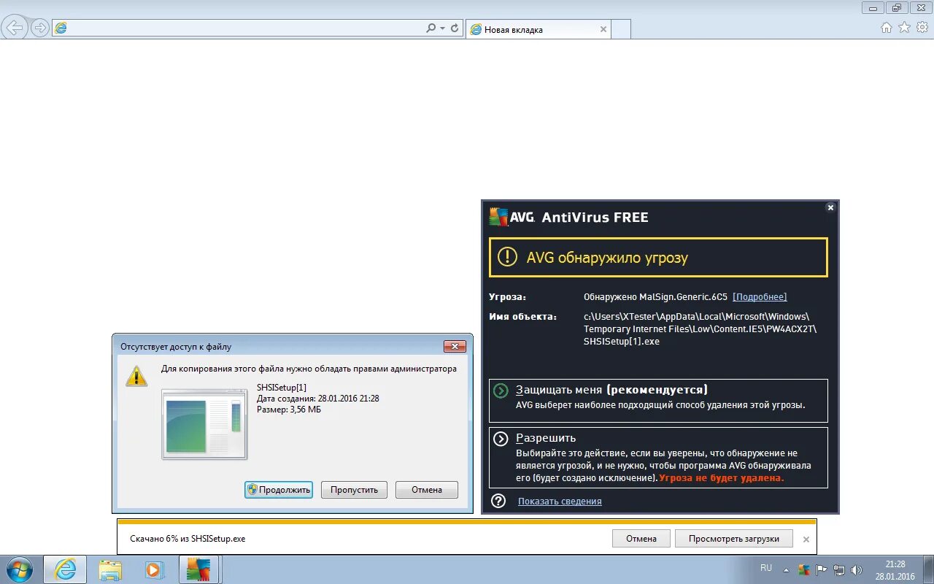The height and width of the screenshot is (584, 934).
Task: Click the volume speaker tray icon
Action: 857,569
